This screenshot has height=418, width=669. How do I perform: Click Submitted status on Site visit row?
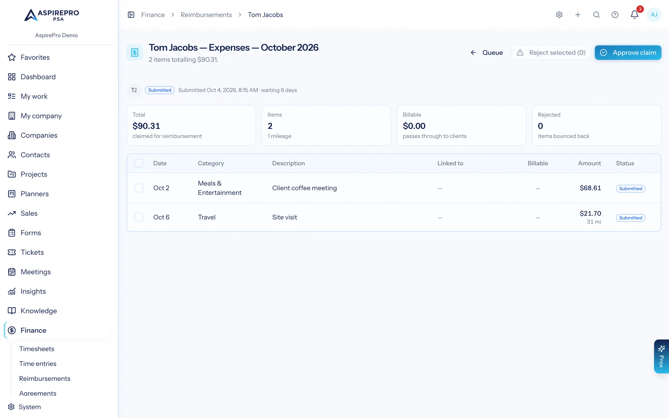tap(631, 218)
